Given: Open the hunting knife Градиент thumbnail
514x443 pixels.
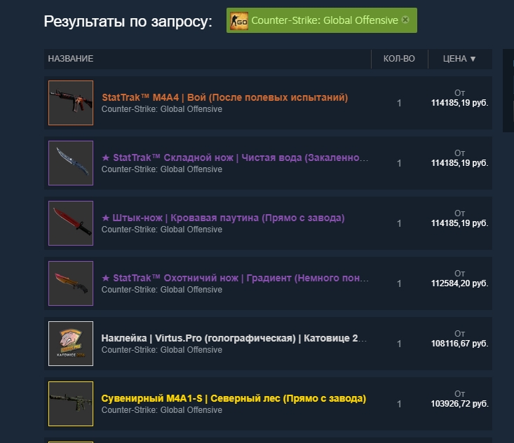Looking at the screenshot, I should point(71,283).
